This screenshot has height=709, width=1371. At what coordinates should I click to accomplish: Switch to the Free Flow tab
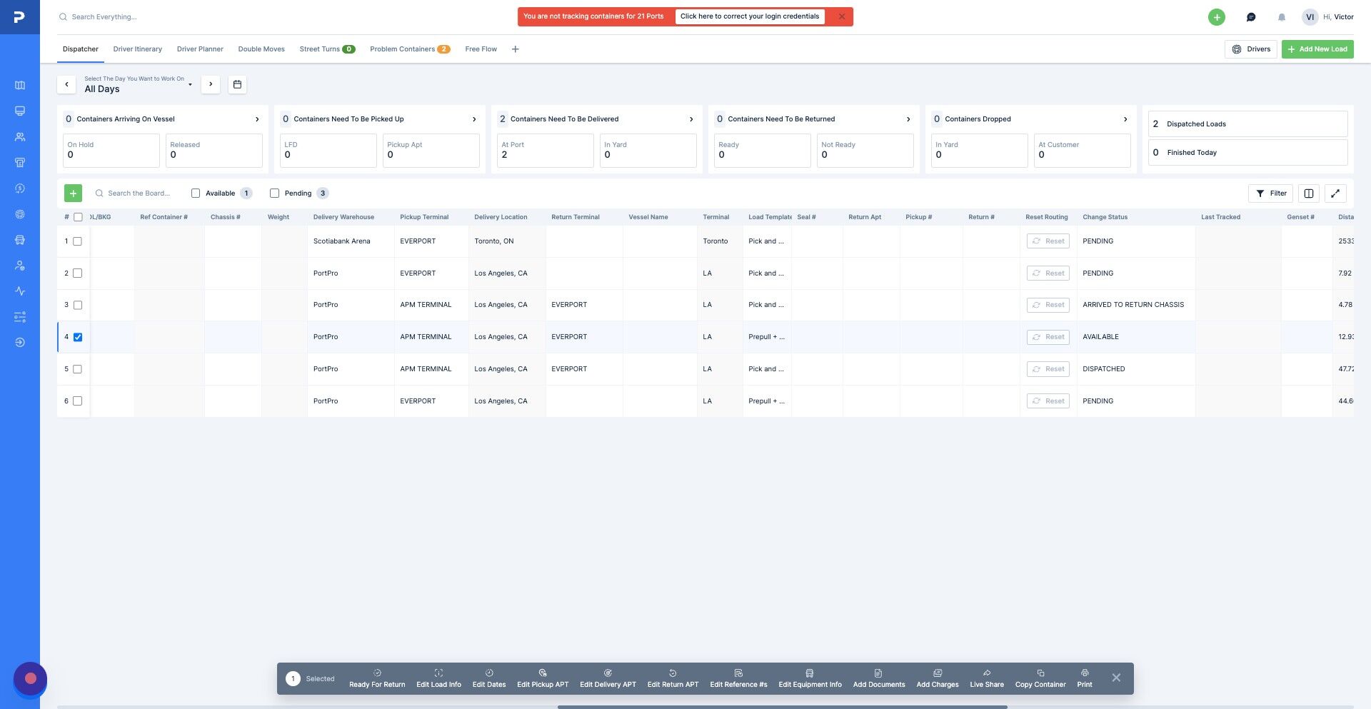coord(481,49)
